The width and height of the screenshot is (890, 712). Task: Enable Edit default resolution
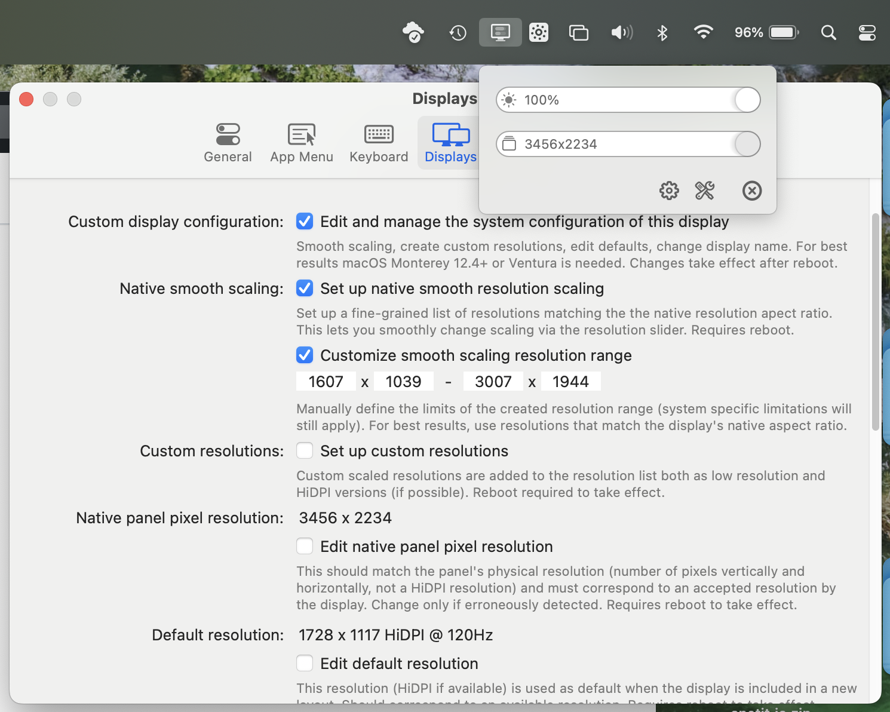[x=305, y=663]
